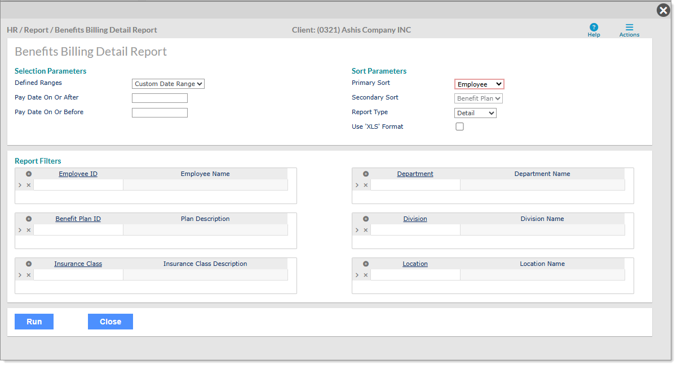Screen dimensions: 677x366
Task: Add a new Department filter row
Action: [366, 174]
